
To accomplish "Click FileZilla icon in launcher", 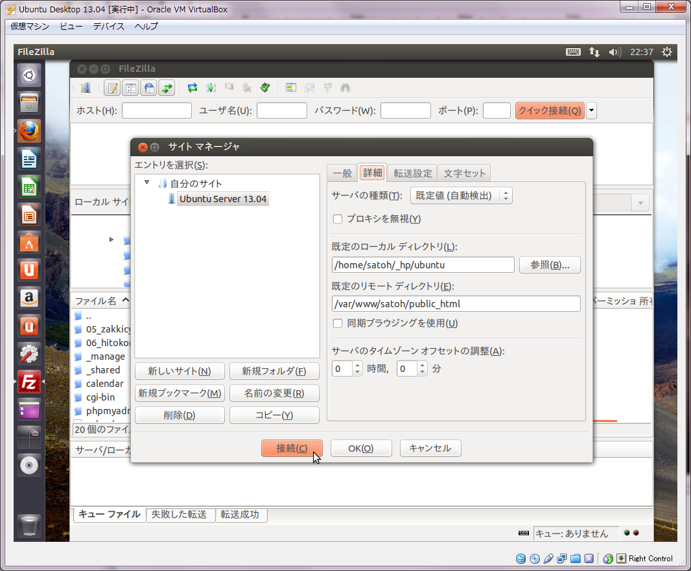I will tap(29, 382).
